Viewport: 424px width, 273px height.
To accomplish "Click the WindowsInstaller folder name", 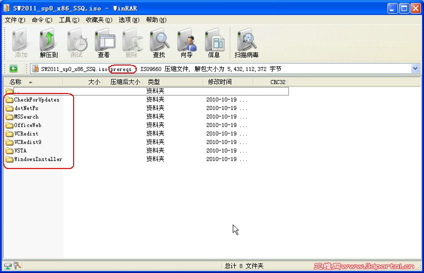I will point(38,159).
